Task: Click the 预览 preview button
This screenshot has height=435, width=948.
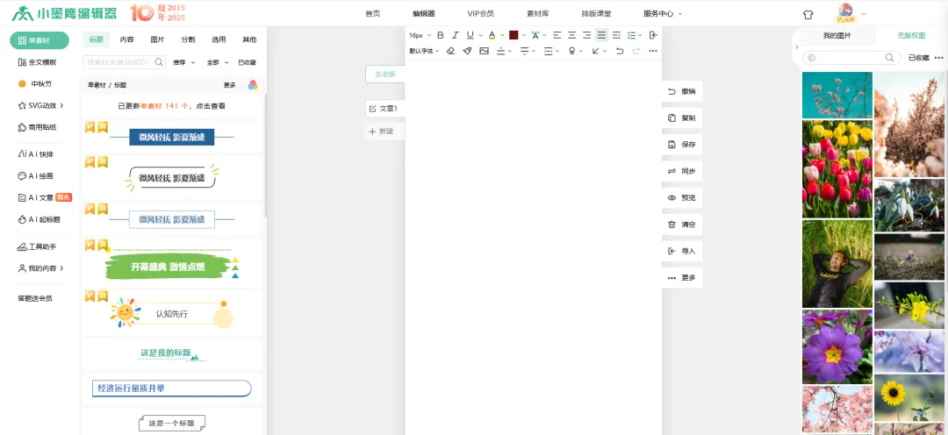Action: pyautogui.click(x=682, y=198)
